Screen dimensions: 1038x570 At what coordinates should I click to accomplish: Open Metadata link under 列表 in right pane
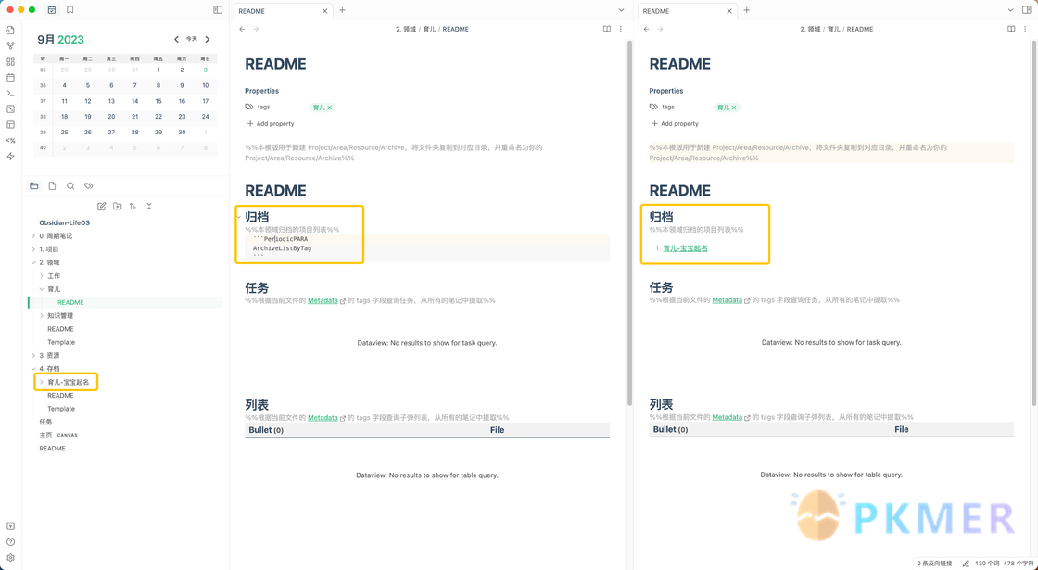727,417
